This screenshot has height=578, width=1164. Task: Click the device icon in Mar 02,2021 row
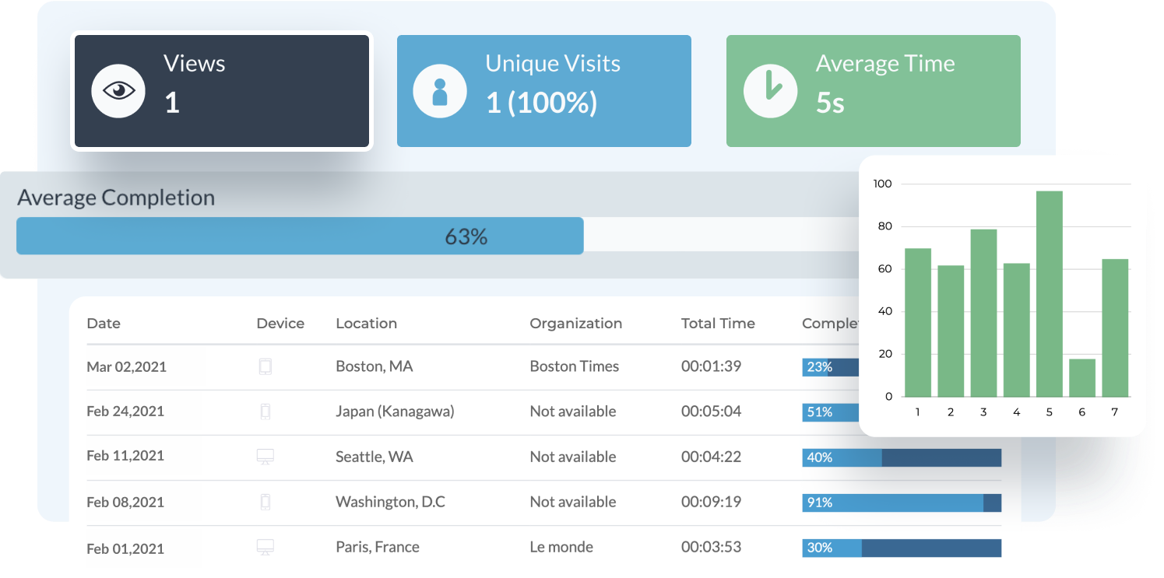(265, 366)
